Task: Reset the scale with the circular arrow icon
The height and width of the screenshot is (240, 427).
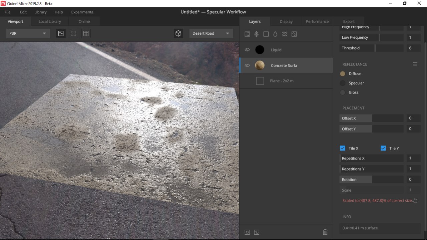Action: pos(415,201)
